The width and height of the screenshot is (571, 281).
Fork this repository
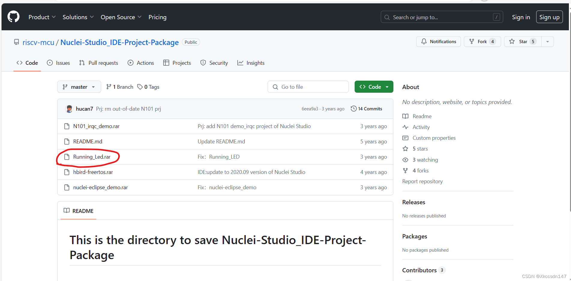[482, 41]
